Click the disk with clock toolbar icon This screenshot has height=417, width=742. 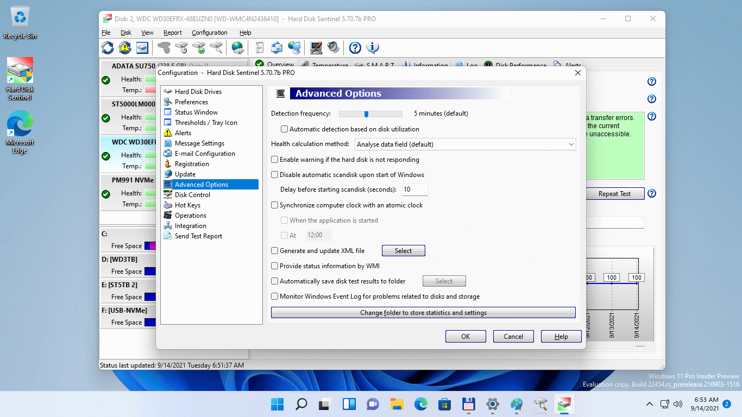[181, 48]
